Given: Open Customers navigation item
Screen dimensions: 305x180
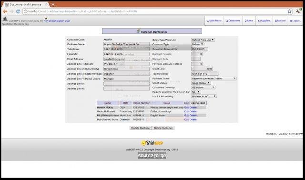Looking at the screenshot, I should pos(233,20).
